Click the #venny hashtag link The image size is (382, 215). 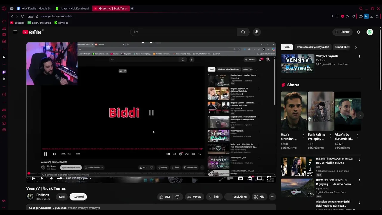[72, 208]
